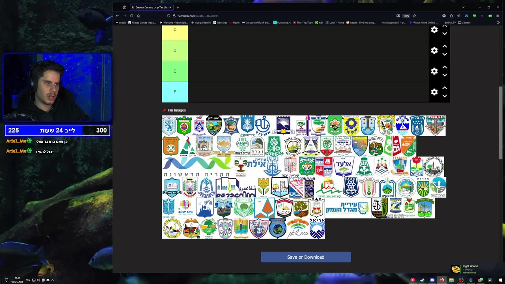Open Flint - YouTube bookmark
The image size is (505, 284).
click(x=303, y=22)
